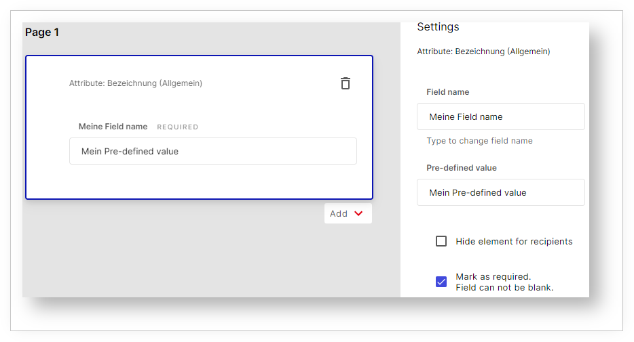The width and height of the screenshot is (634, 342).
Task: Click the red chevron next to Add
Action: pyautogui.click(x=358, y=213)
